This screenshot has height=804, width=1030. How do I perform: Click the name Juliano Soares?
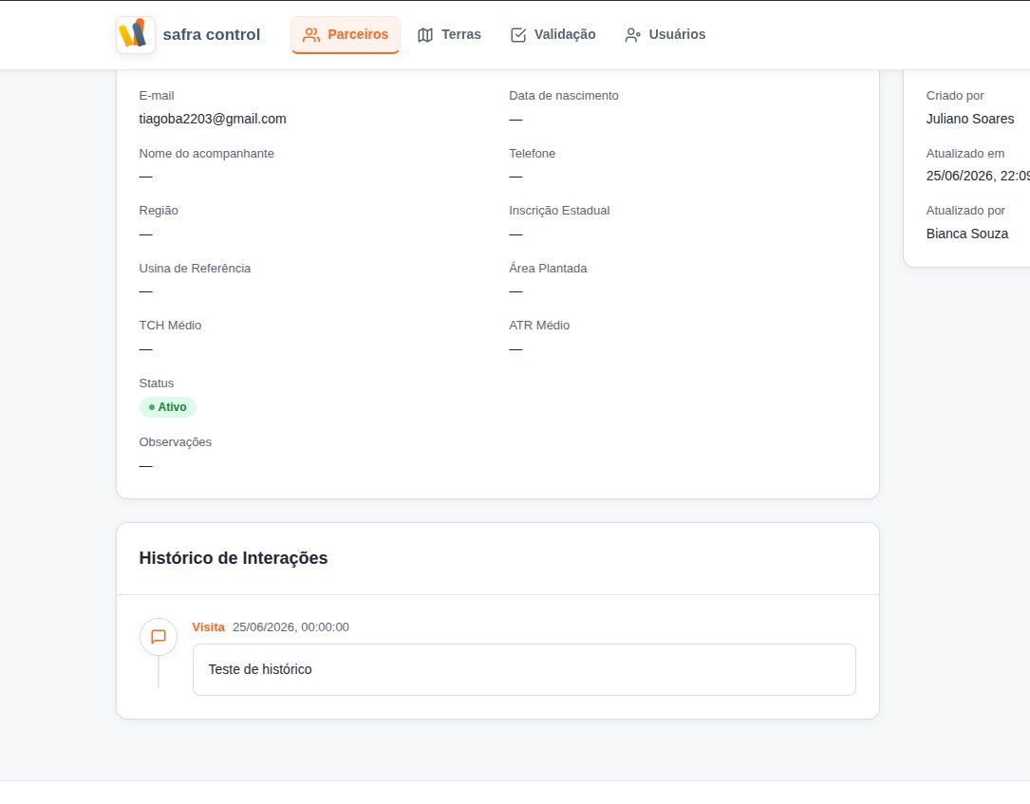(970, 119)
